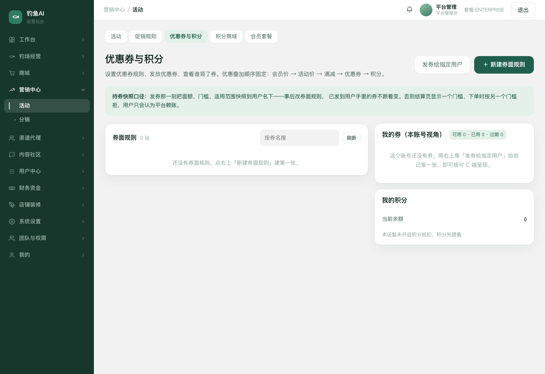Switch to the 会员套餐 tab
The height and width of the screenshot is (374, 545).
click(x=261, y=37)
